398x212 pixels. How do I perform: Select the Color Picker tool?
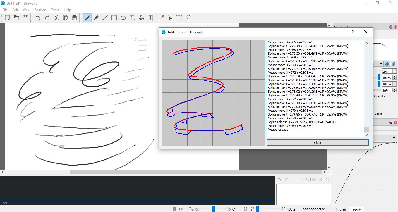pyautogui.click(x=161, y=18)
